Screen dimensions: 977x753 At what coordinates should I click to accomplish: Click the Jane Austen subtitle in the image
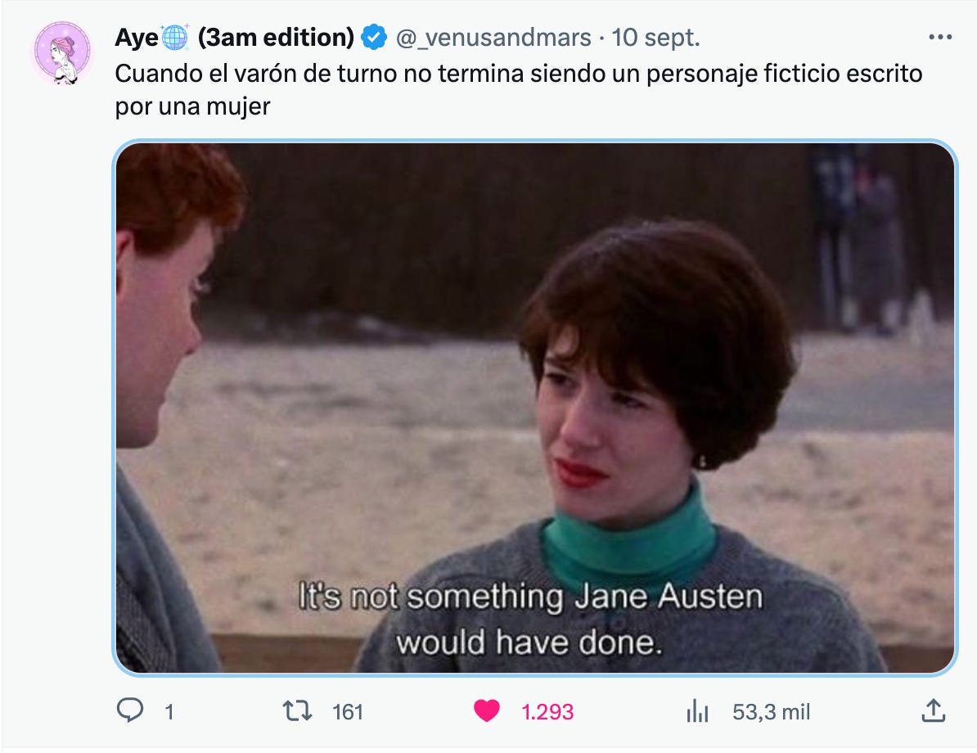click(530, 618)
